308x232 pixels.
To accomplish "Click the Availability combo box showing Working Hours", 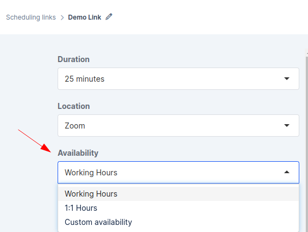I will click(178, 172).
